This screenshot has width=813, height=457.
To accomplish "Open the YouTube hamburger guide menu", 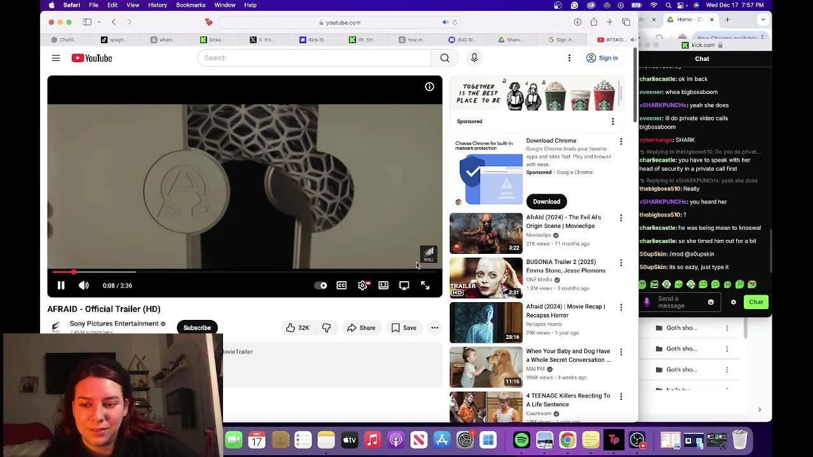I will click(x=56, y=58).
